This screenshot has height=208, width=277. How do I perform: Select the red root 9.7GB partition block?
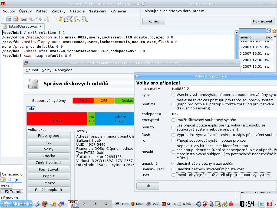point(57,119)
